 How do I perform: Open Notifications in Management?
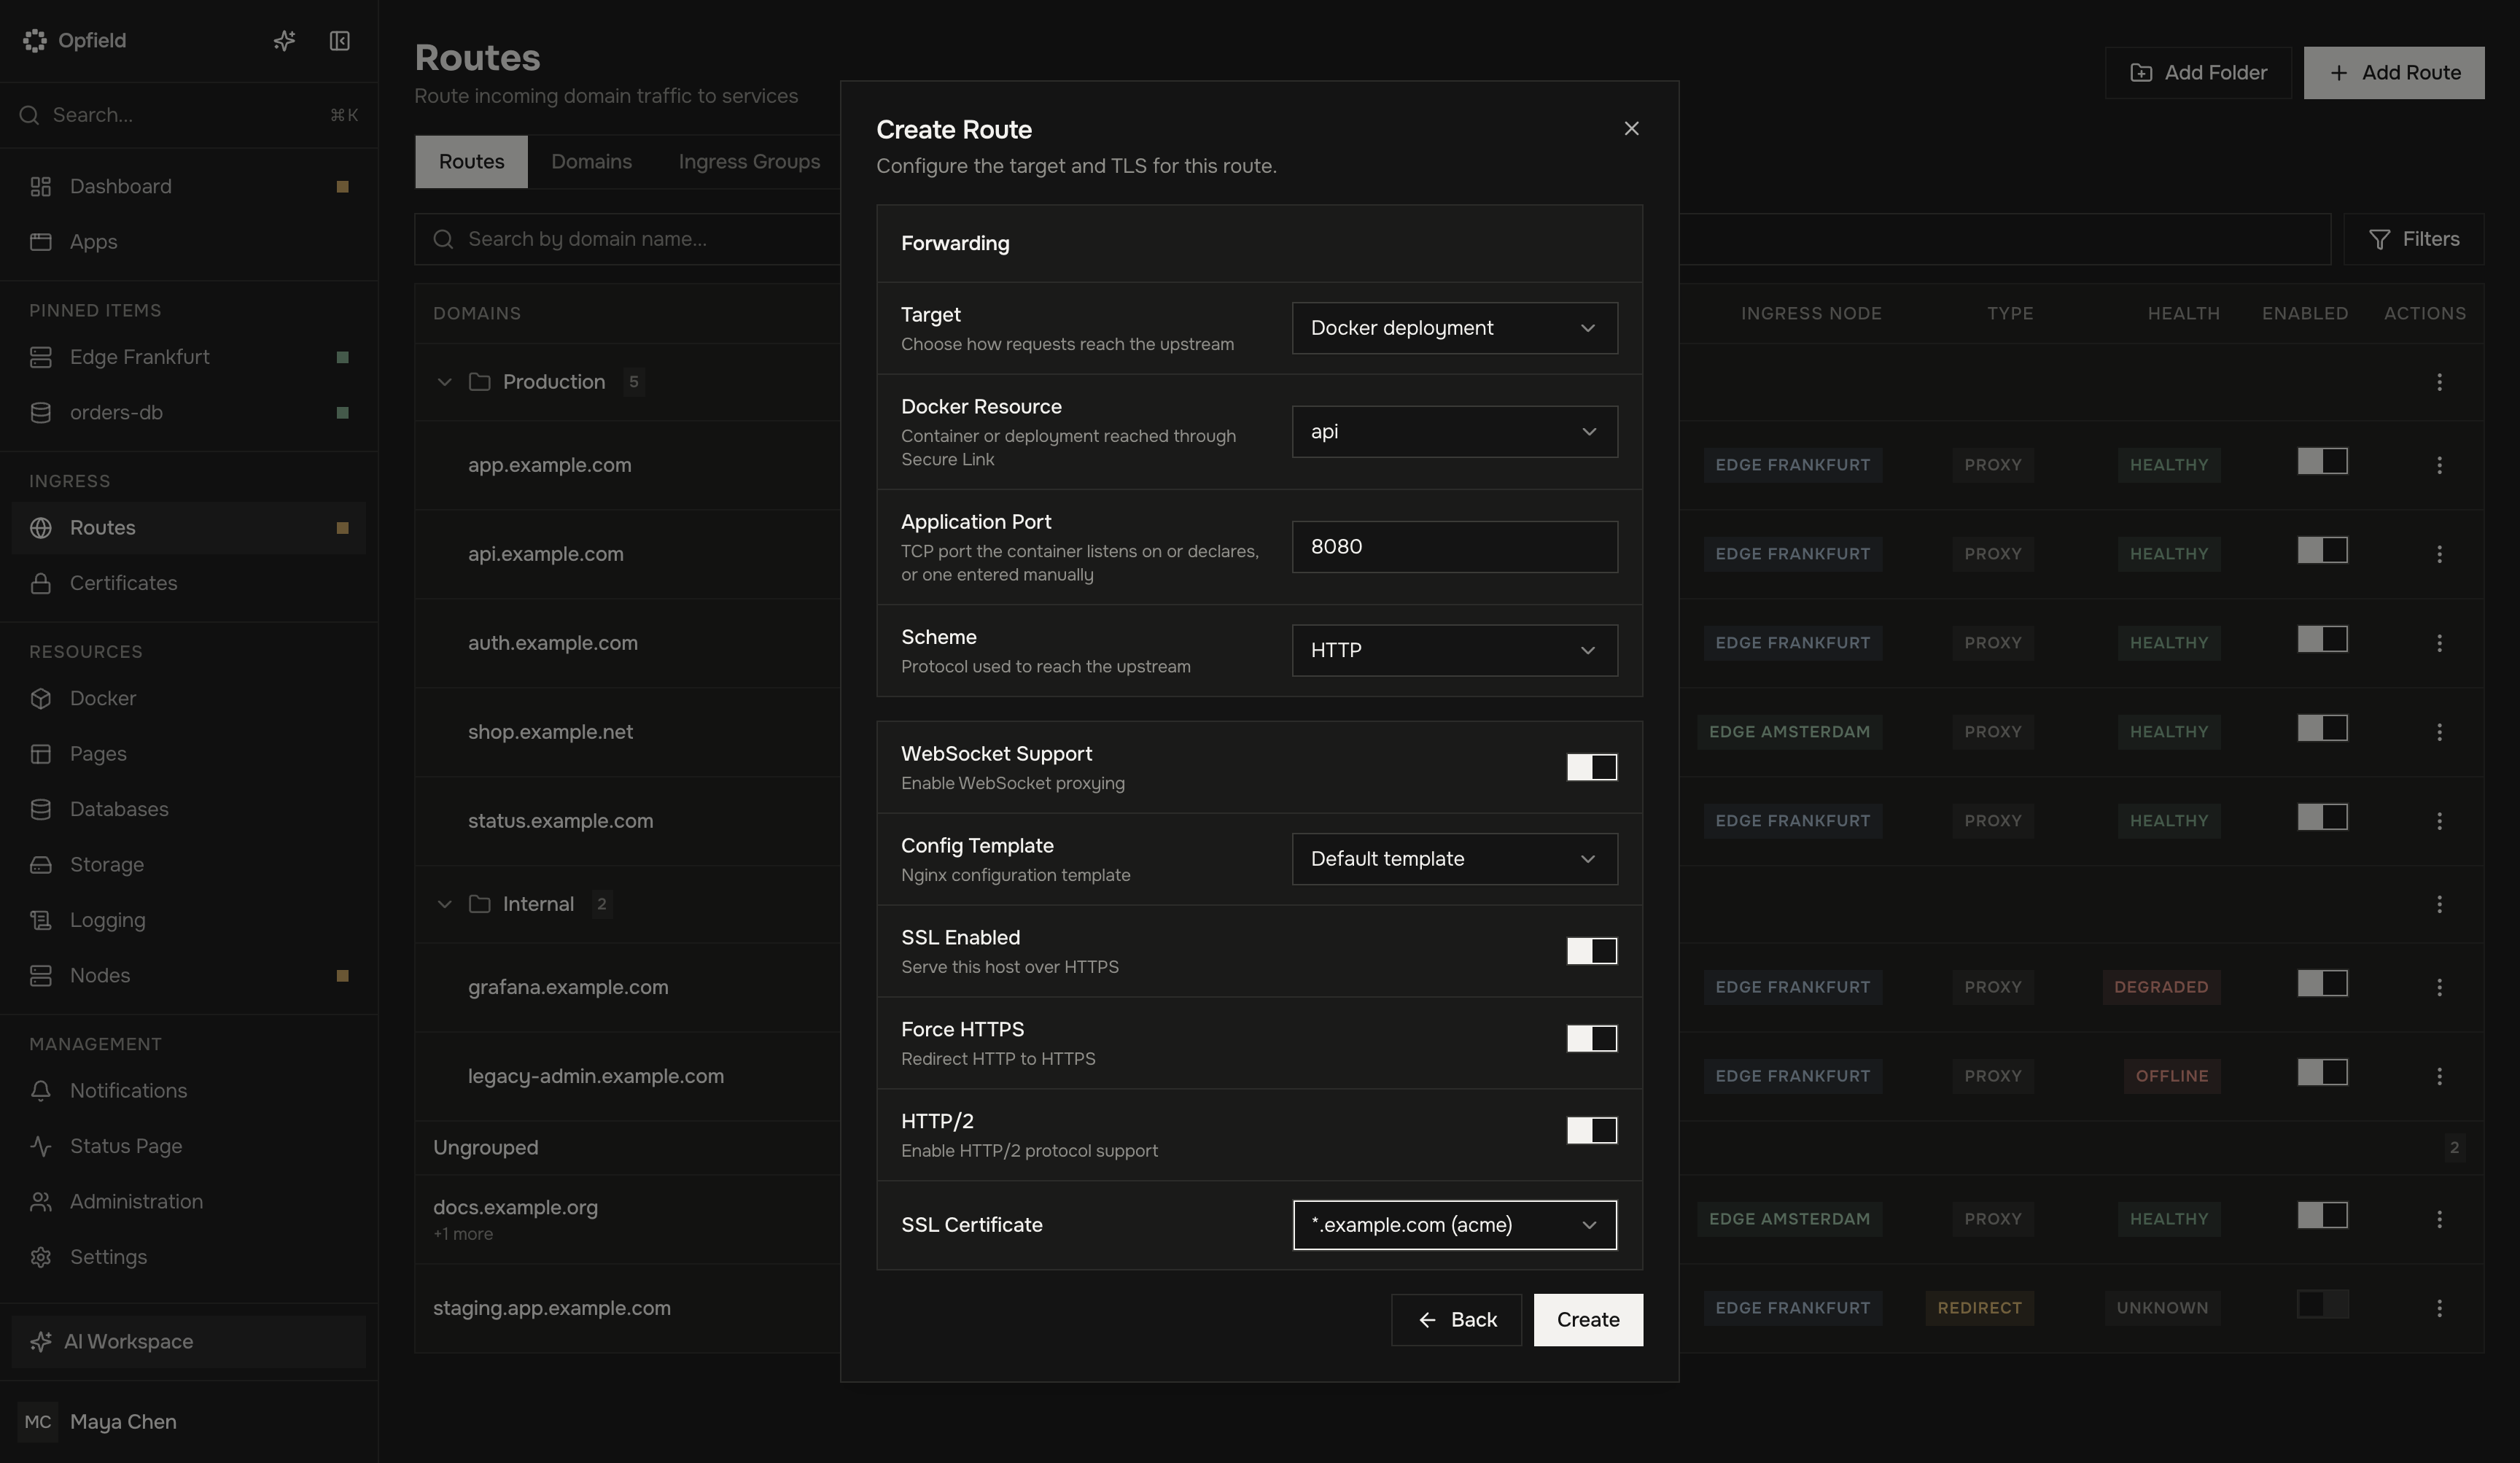[x=188, y=1091]
